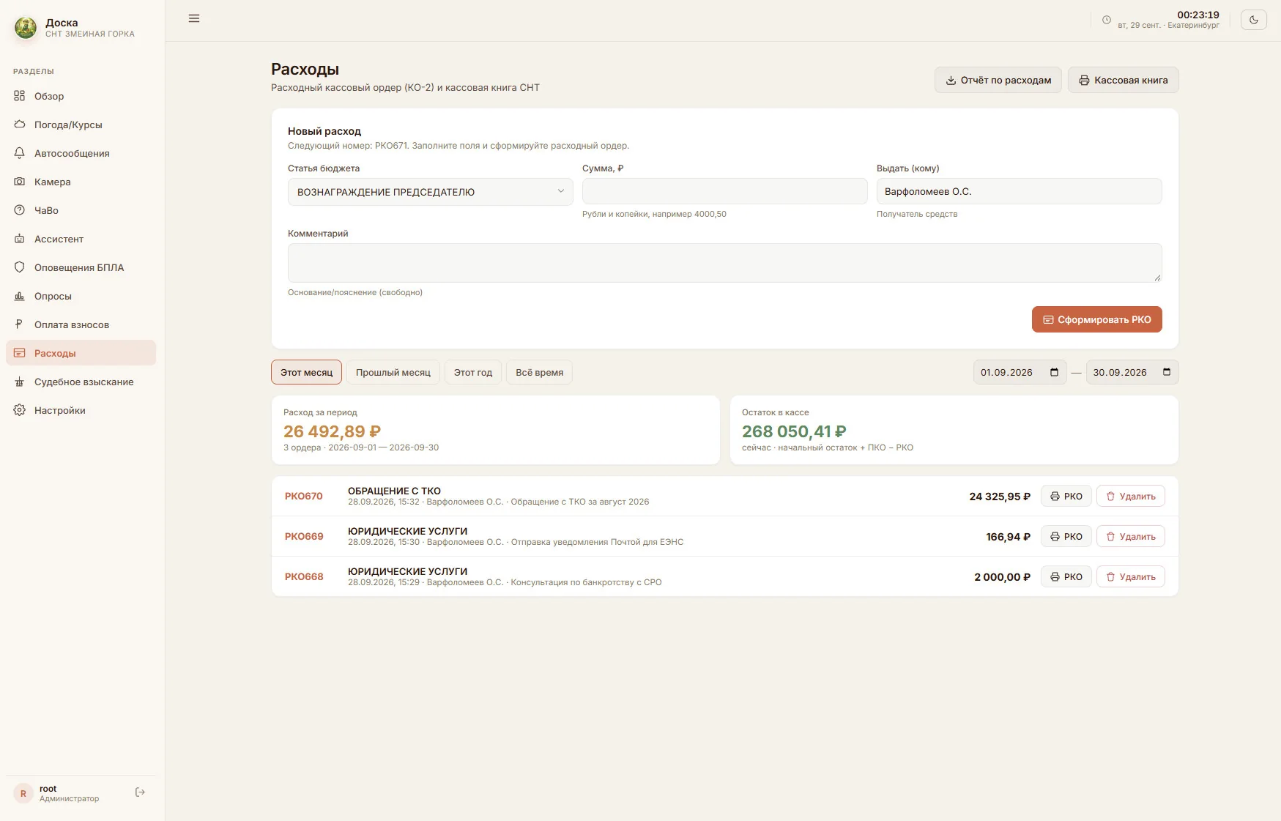Delete order РКО669
The width and height of the screenshot is (1281, 821).
click(x=1131, y=536)
